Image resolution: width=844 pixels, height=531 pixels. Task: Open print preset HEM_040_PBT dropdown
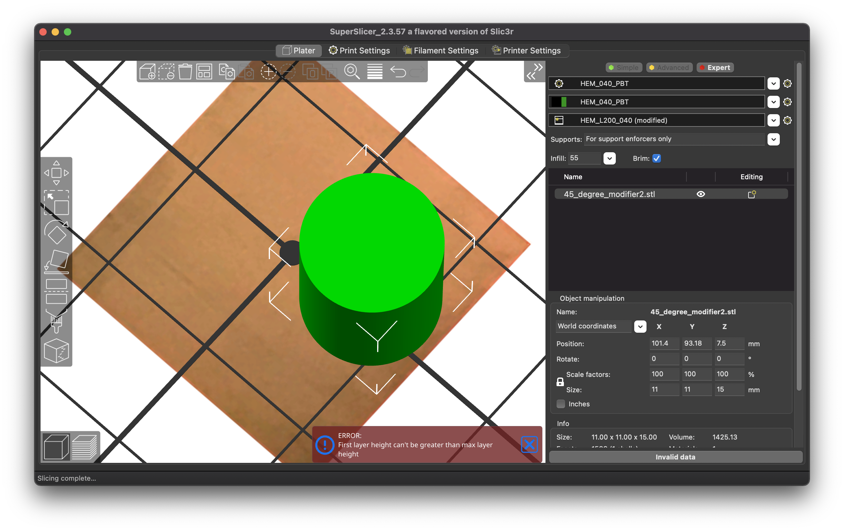773,84
